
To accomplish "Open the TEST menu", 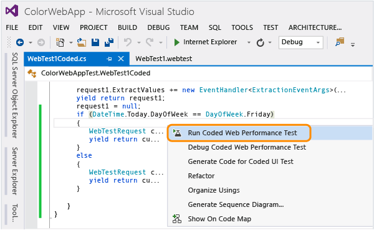I will (x=271, y=27).
